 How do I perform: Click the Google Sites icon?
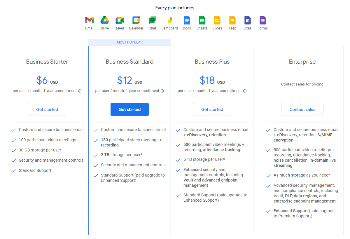[x=247, y=20]
